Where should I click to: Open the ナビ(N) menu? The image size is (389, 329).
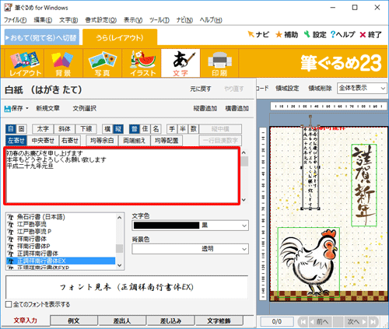click(x=184, y=20)
